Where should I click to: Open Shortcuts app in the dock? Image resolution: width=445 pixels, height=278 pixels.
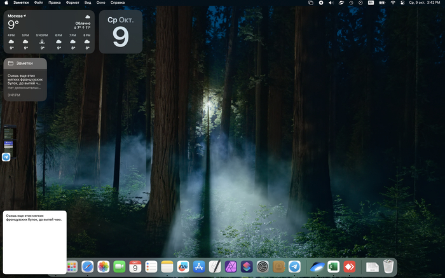[247, 267]
